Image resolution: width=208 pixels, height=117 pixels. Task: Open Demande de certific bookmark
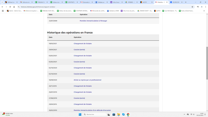click(x=98, y=11)
